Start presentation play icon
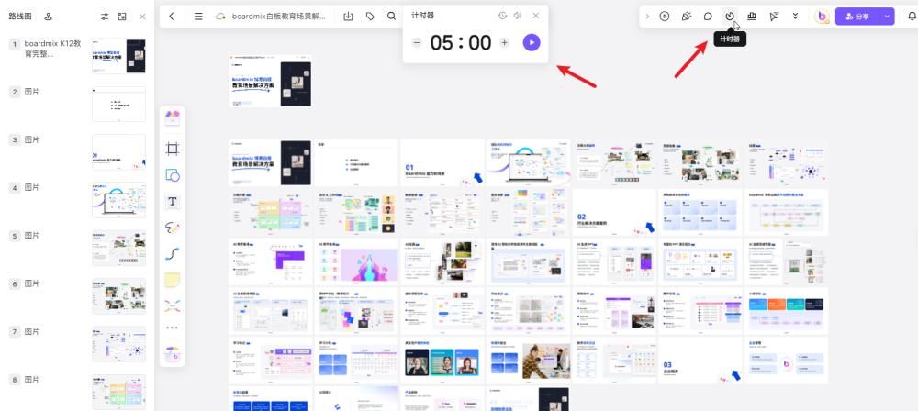Viewport: 918px width, 411px height. pos(664,17)
